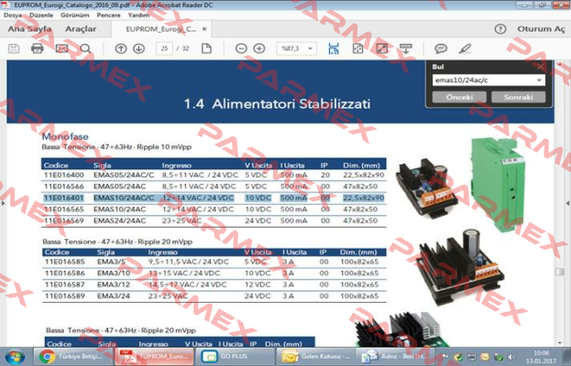Add a comment with speech bubble icon

pos(441,48)
